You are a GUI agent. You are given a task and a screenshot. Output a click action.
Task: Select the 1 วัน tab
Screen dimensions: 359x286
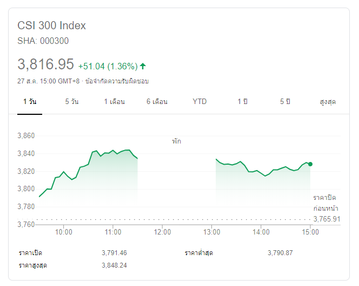pos(29,101)
